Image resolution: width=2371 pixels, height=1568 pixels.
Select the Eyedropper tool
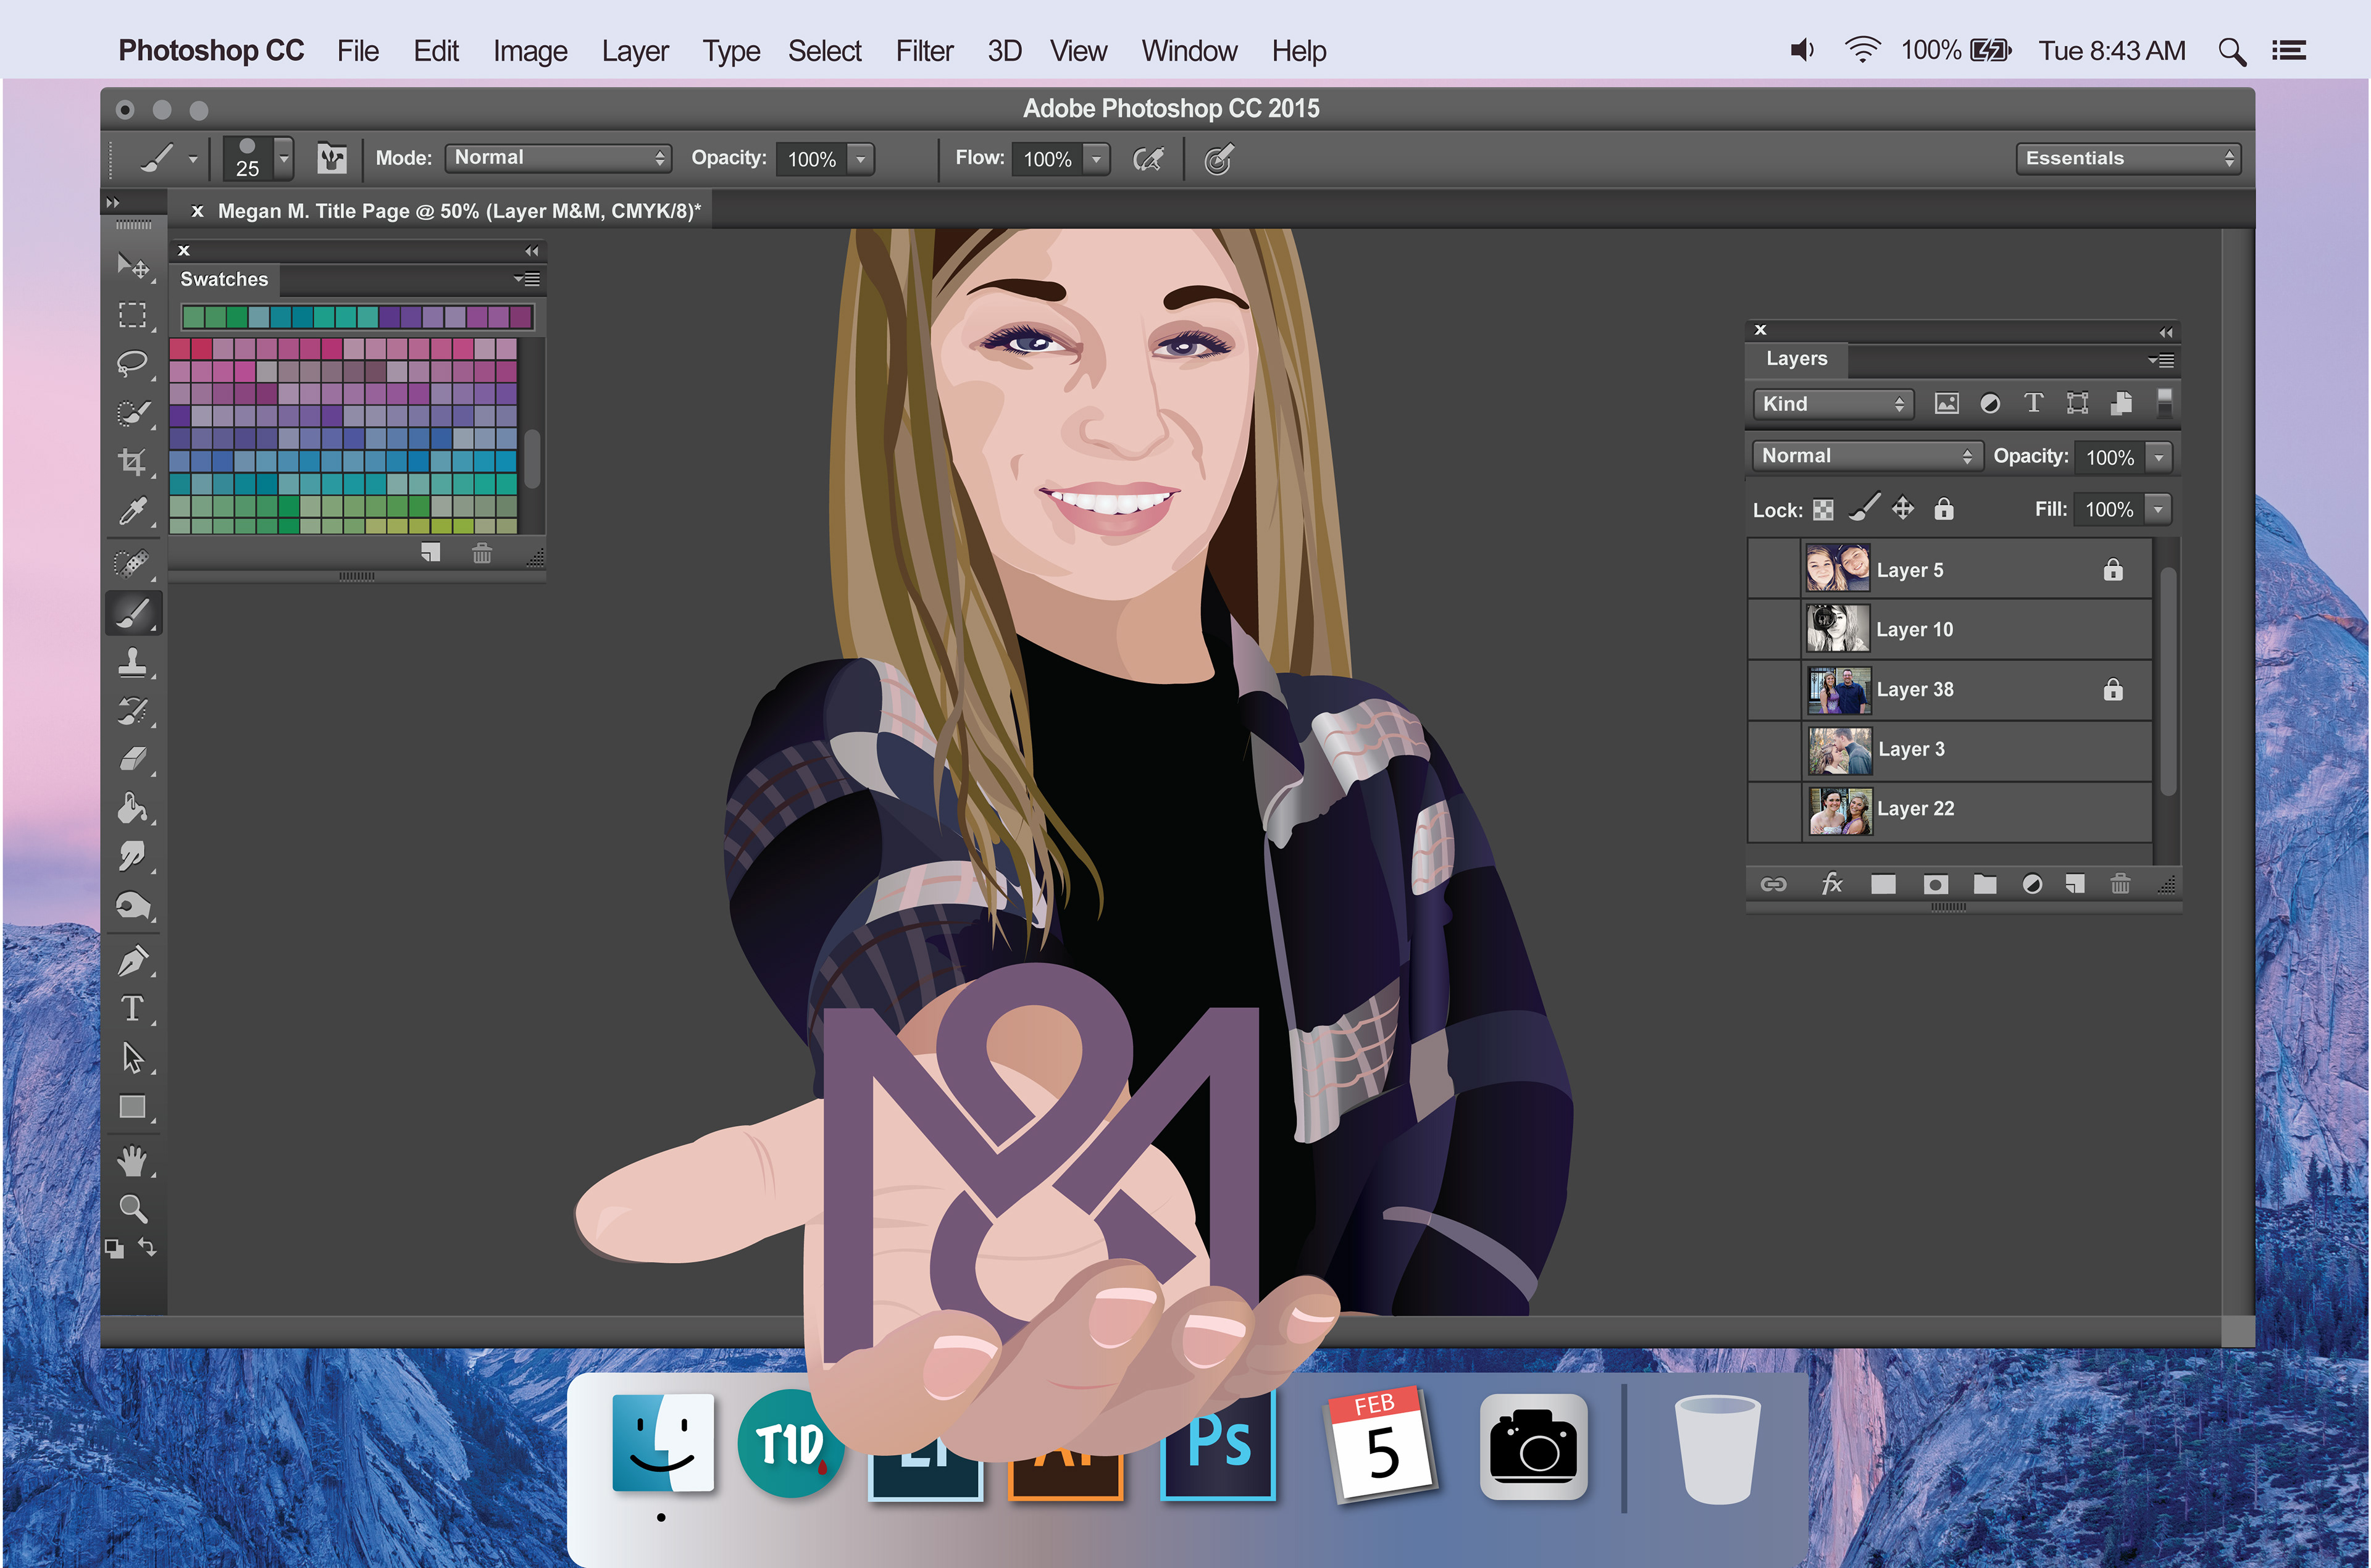coord(132,511)
